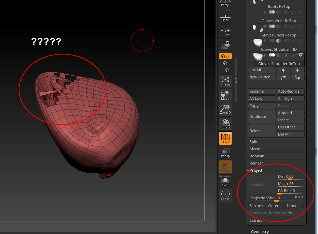Image resolution: width=318 pixels, height=234 pixels.
Task: Click the List All button
Action: [x=262, y=70]
